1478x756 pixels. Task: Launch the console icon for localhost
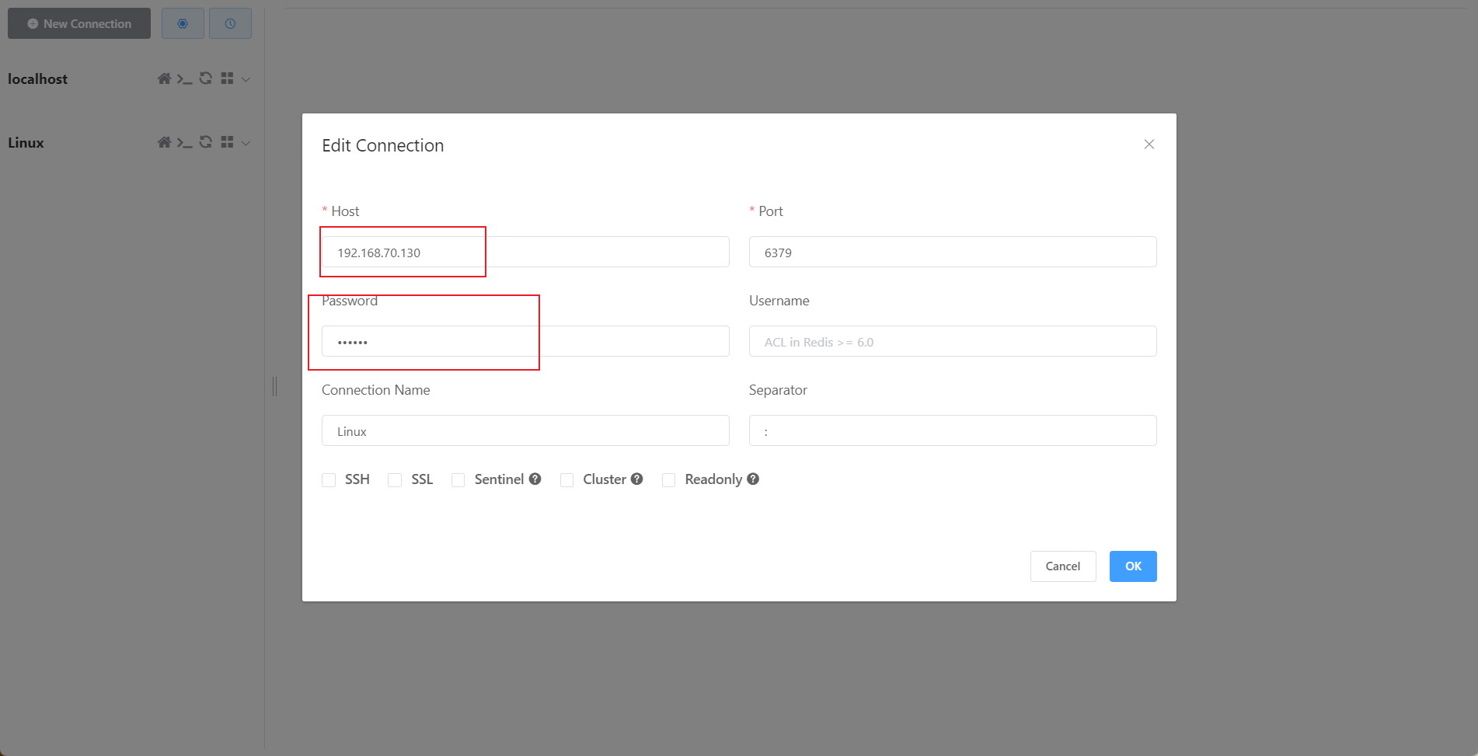pyautogui.click(x=184, y=78)
